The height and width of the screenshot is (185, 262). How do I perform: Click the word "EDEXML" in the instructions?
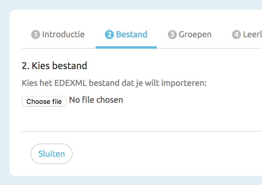pyautogui.click(x=71, y=83)
